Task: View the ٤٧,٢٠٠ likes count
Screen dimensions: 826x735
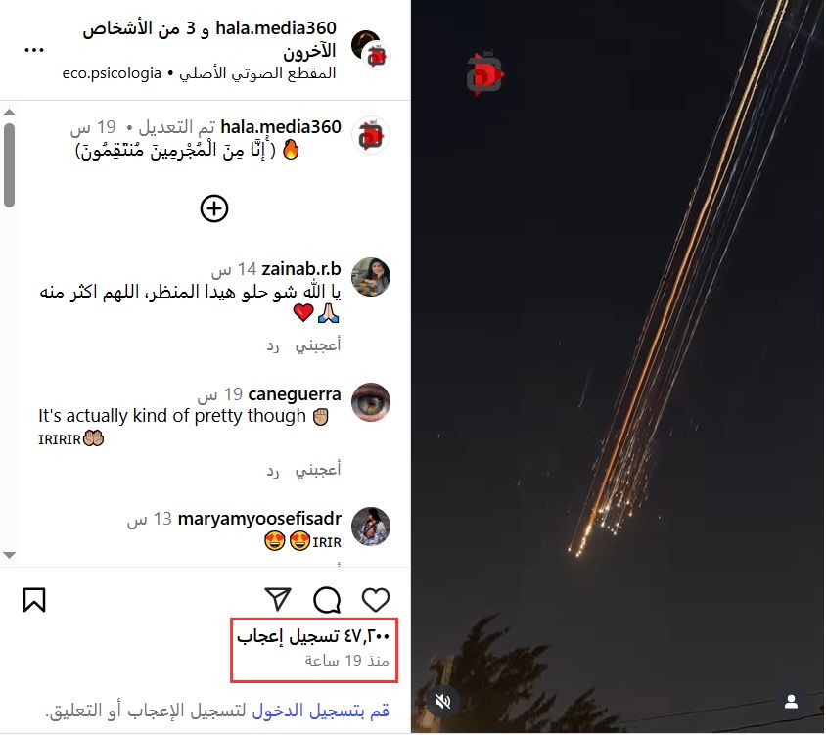Action: tap(313, 636)
